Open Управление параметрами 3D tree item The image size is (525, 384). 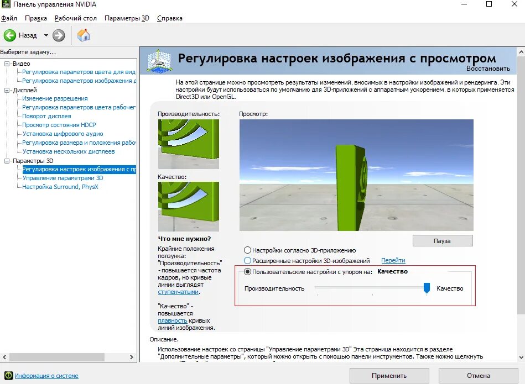[63, 178]
